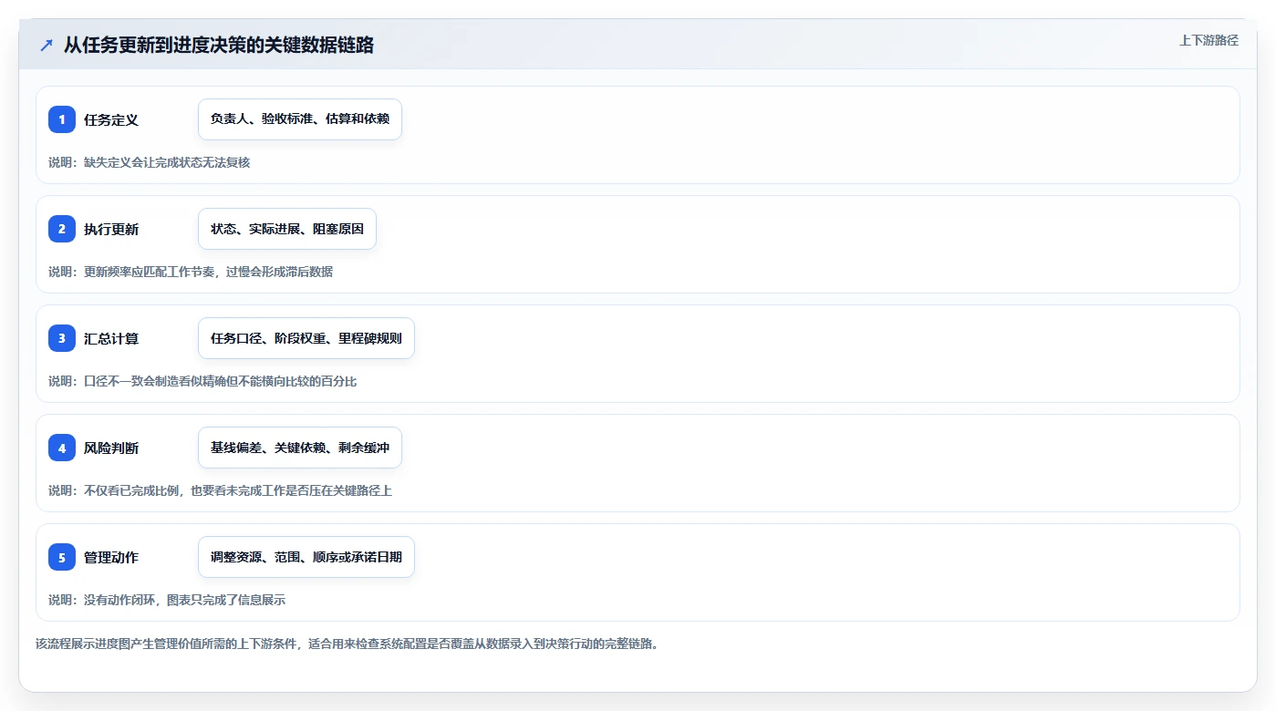This screenshot has width=1276, height=711.
Task: Click the 基线偏差、关键依赖、剩余缓冲 chip
Action: pos(300,448)
